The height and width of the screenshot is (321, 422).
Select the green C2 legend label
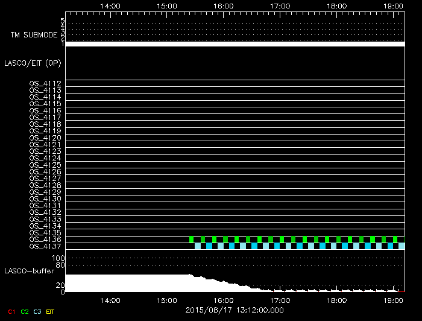(x=24, y=312)
